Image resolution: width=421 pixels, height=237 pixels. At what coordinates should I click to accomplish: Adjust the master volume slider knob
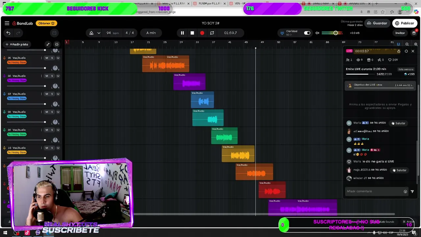(x=335, y=33)
